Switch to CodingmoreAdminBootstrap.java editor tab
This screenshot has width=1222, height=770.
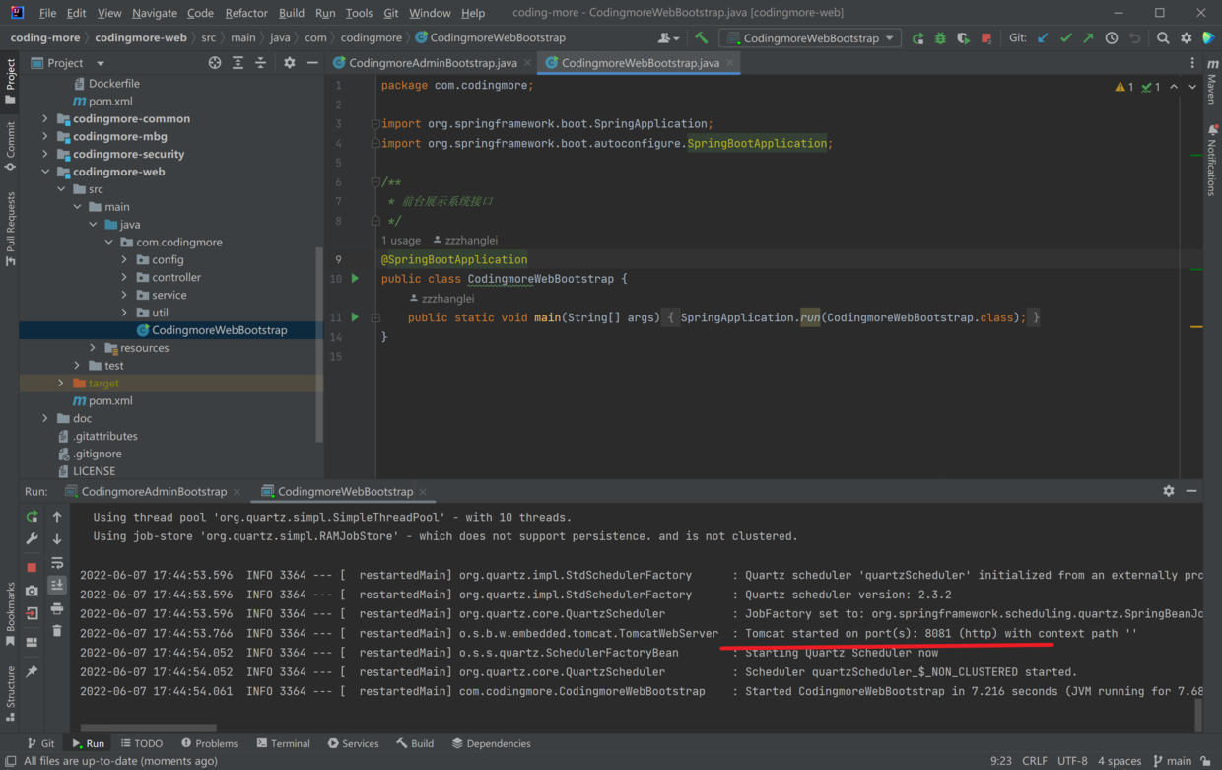pyautogui.click(x=432, y=62)
